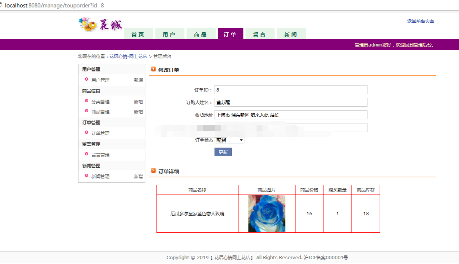
Task: Click the 更新 button
Action: [223, 152]
